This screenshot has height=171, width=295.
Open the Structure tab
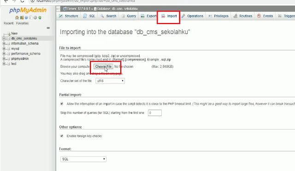pos(69,16)
